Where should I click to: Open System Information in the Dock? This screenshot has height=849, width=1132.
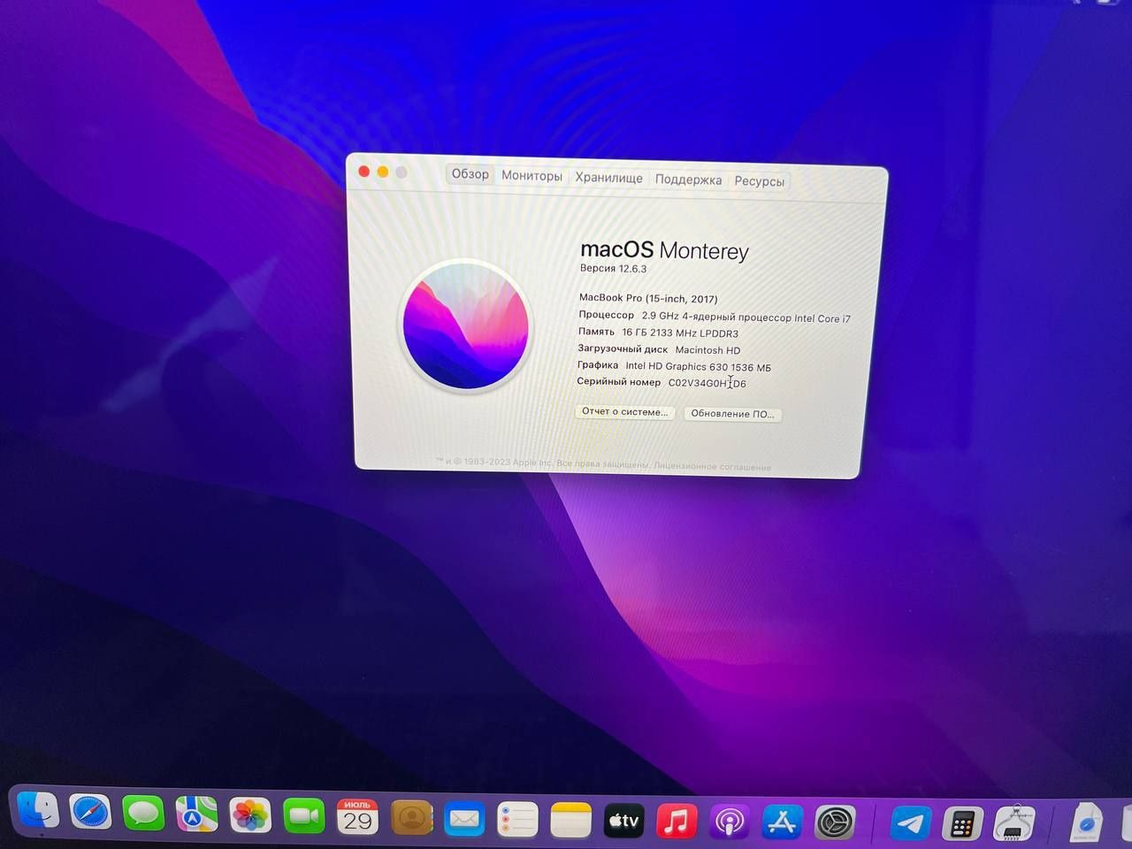click(x=1014, y=823)
